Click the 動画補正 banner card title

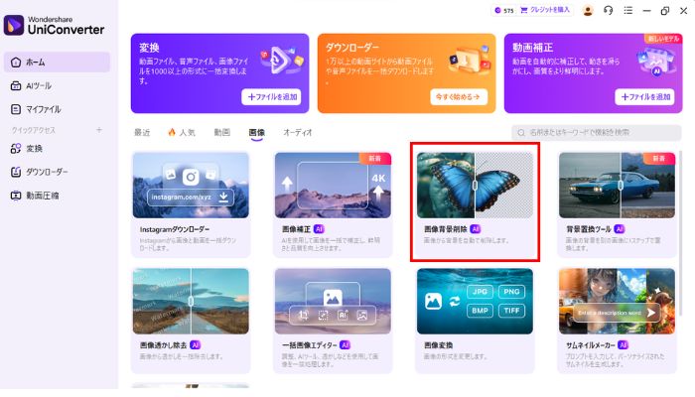[x=532, y=48]
